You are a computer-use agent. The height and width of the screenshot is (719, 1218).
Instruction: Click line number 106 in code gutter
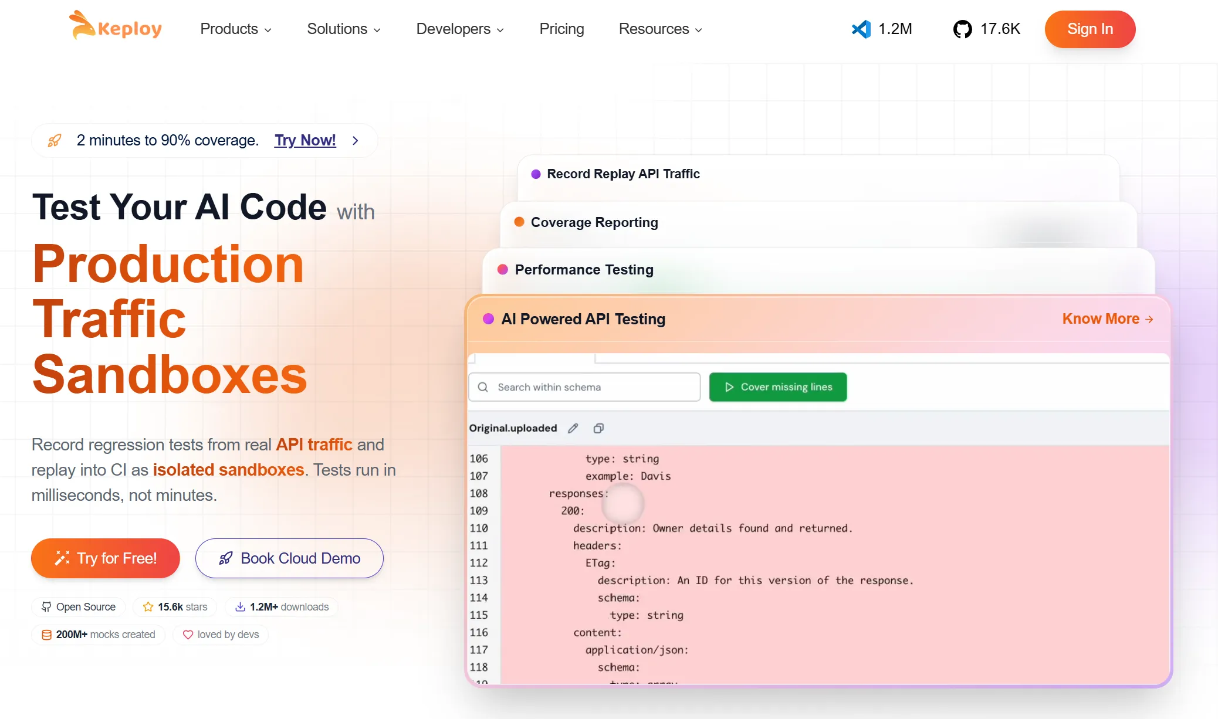(x=479, y=459)
